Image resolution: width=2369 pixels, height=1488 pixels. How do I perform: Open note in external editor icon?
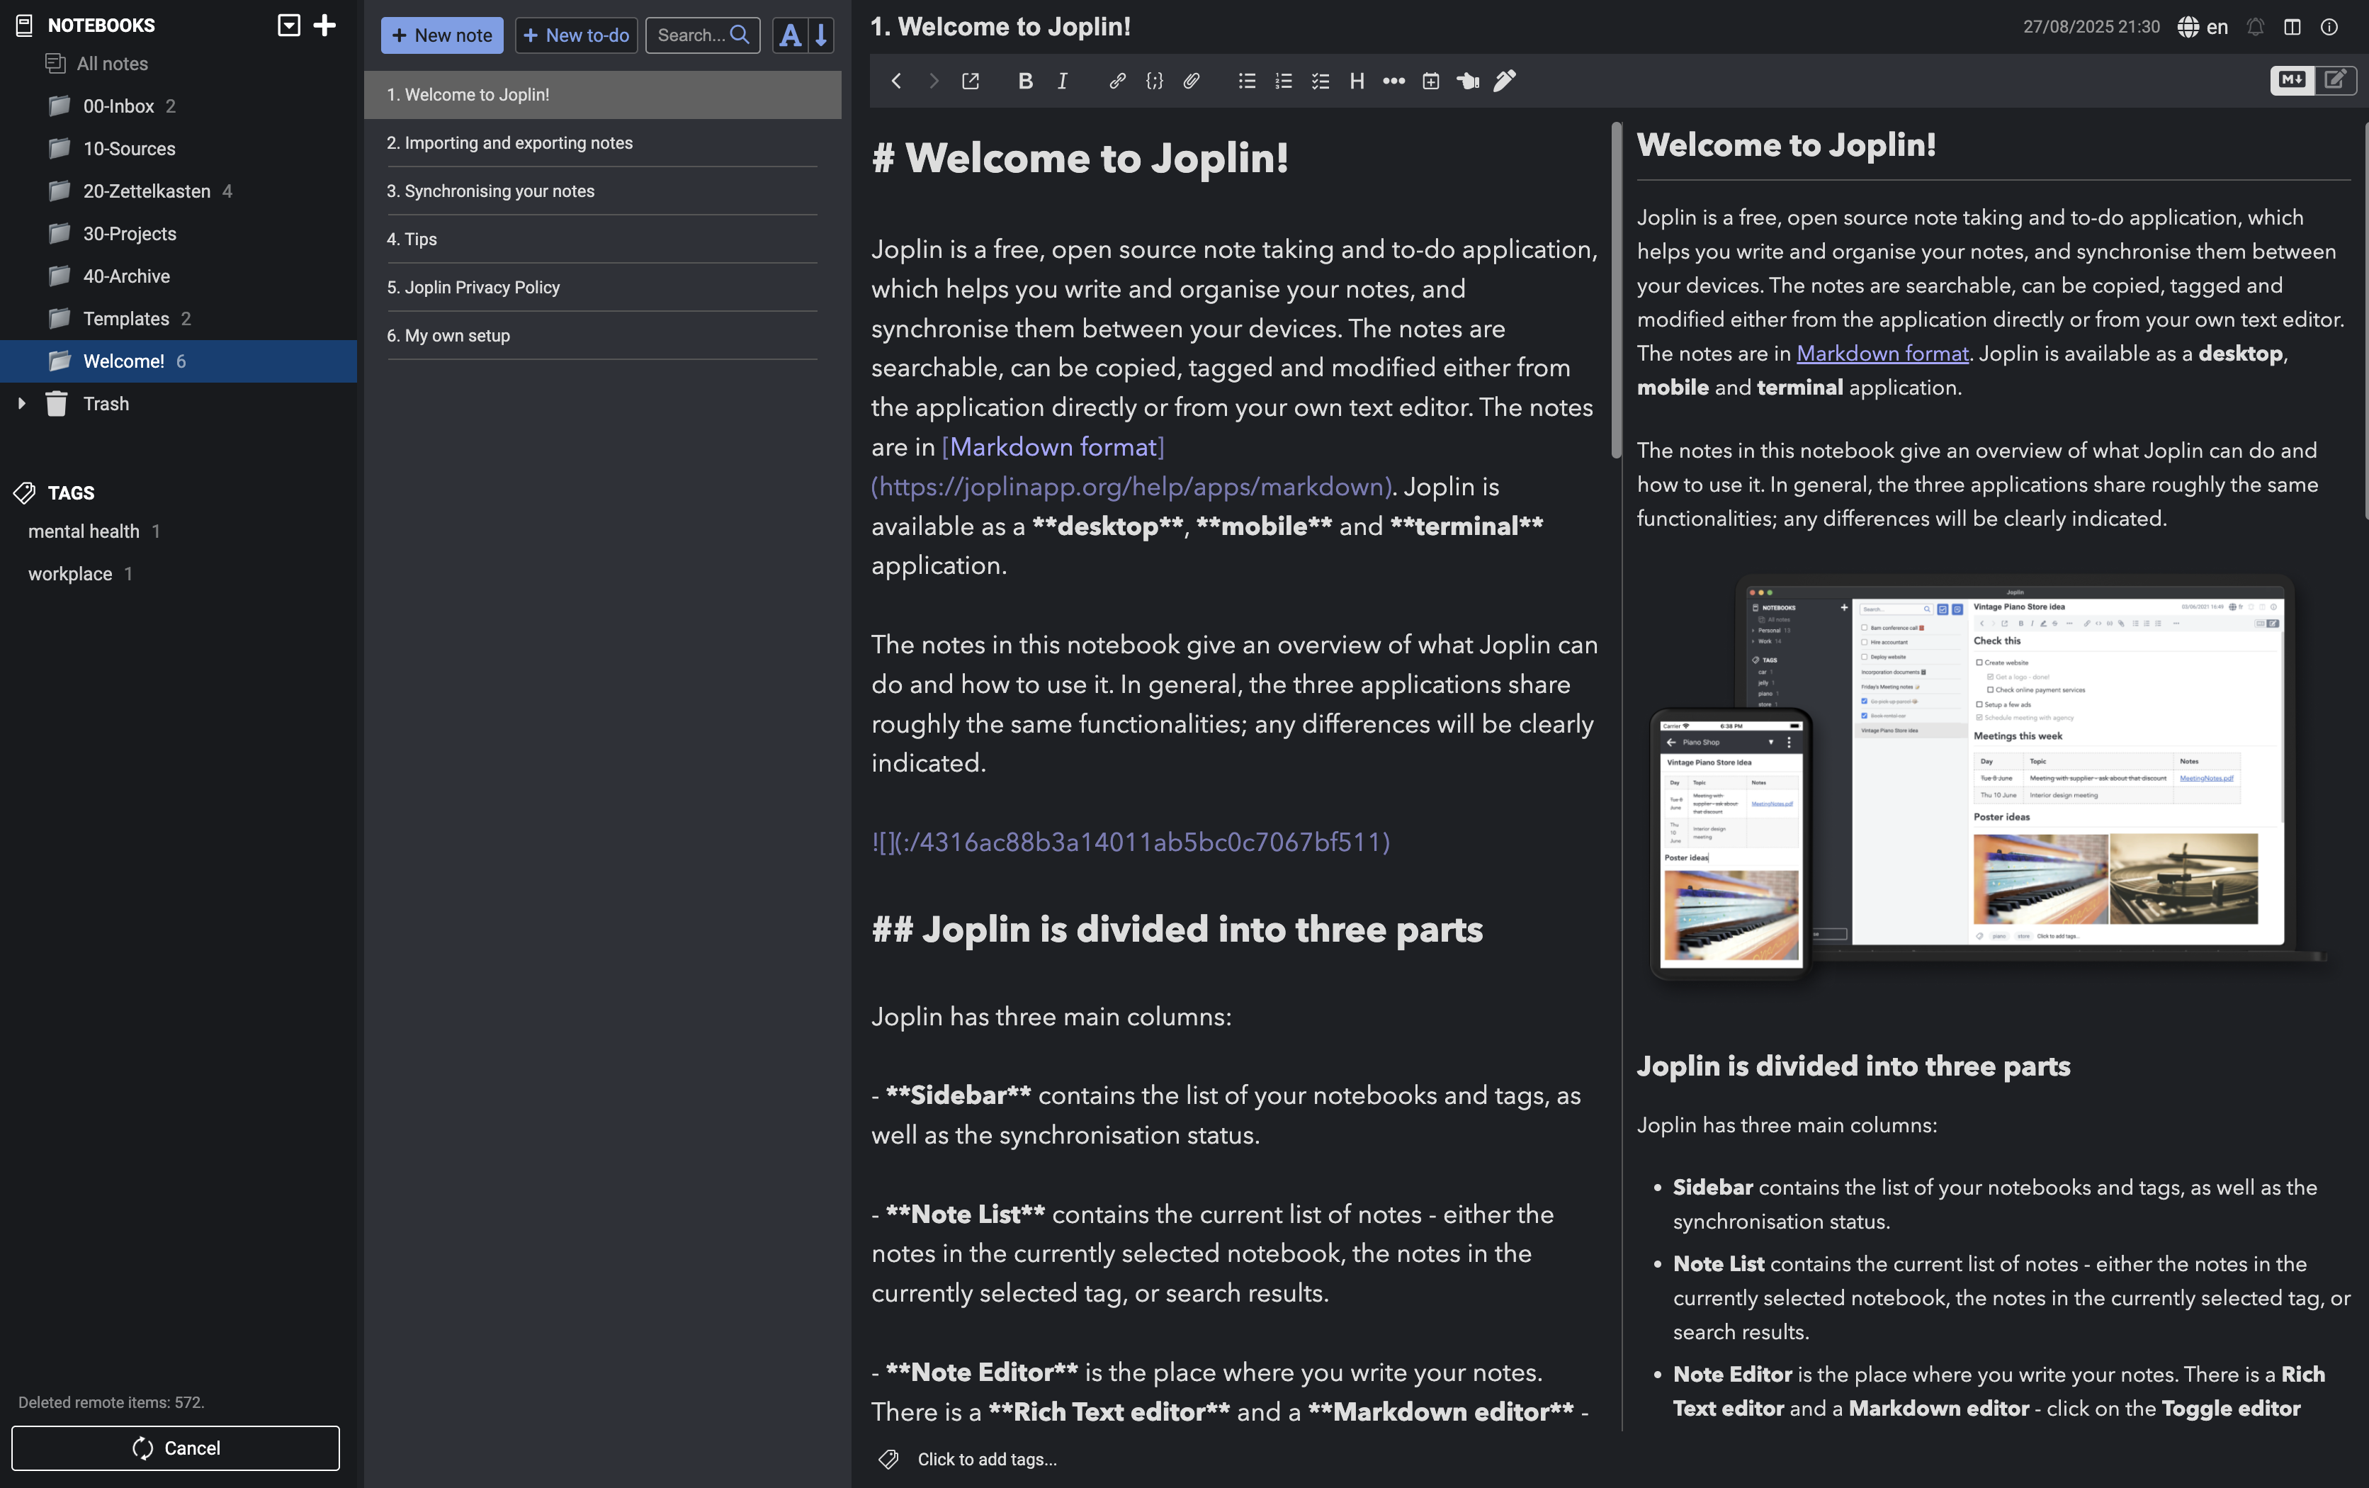point(970,81)
